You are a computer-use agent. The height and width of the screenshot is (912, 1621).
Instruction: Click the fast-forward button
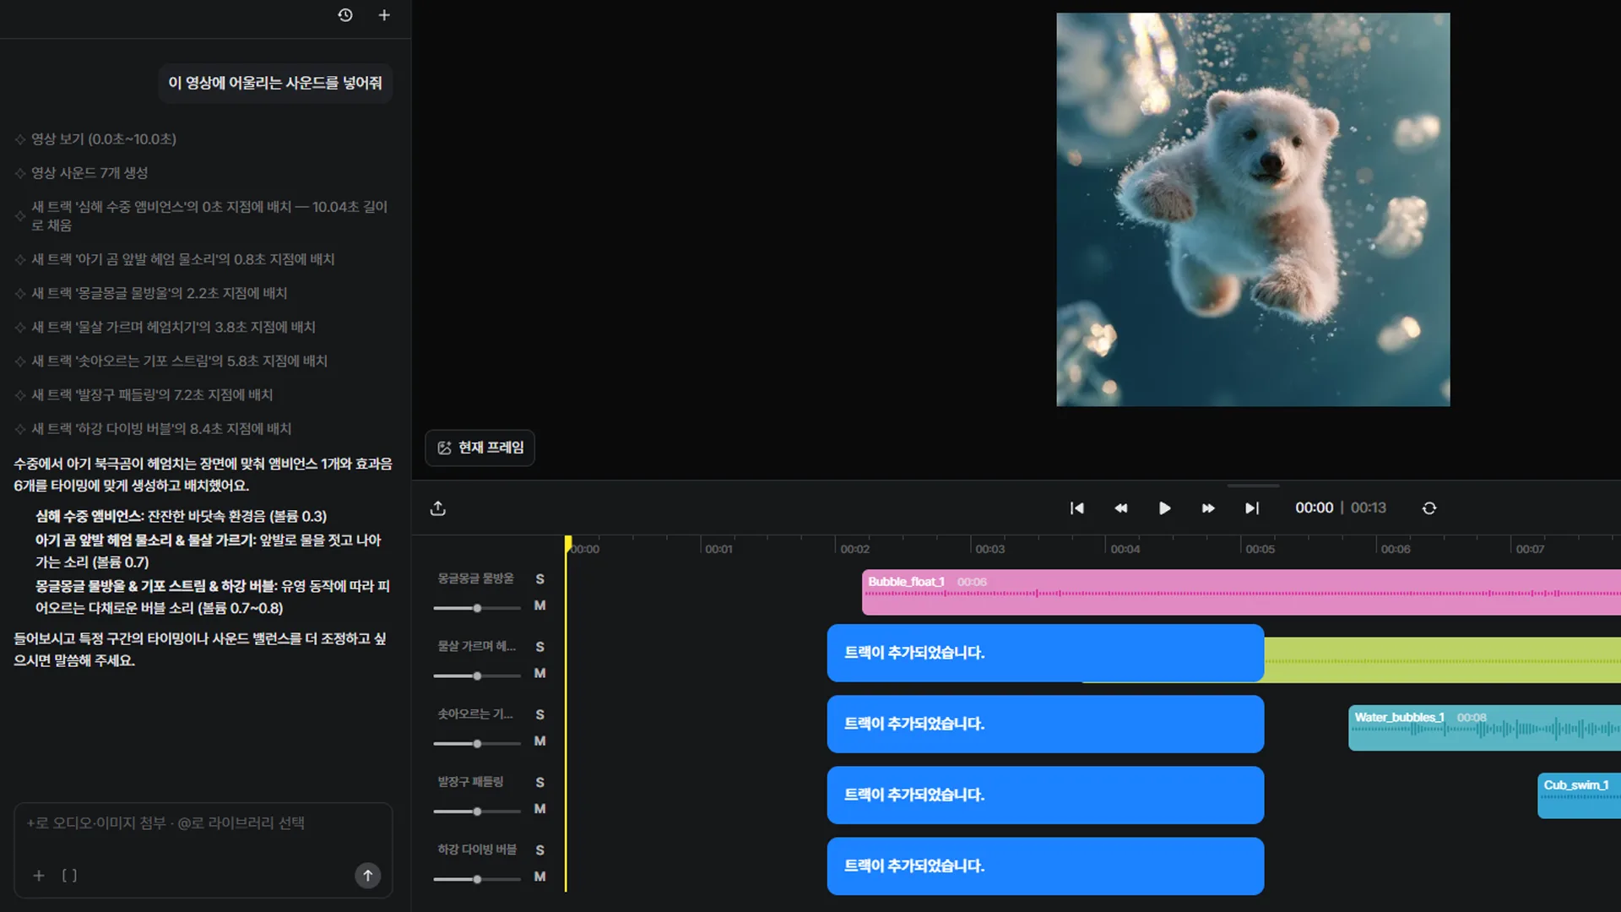pos(1208,508)
